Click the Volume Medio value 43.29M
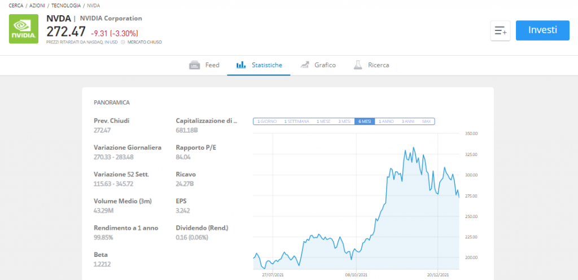Screen dimensions: 578x280 click(104, 211)
